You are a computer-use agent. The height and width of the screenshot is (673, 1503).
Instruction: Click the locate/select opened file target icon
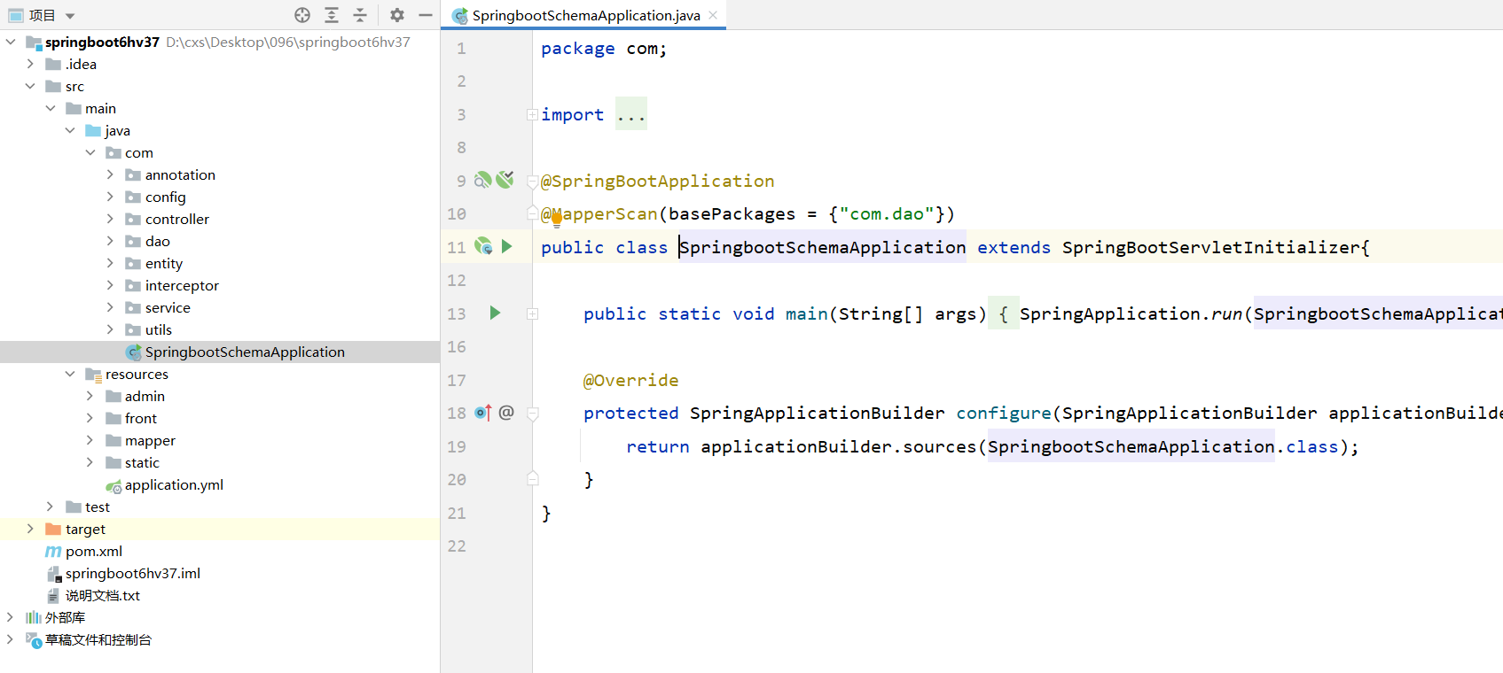(x=302, y=15)
